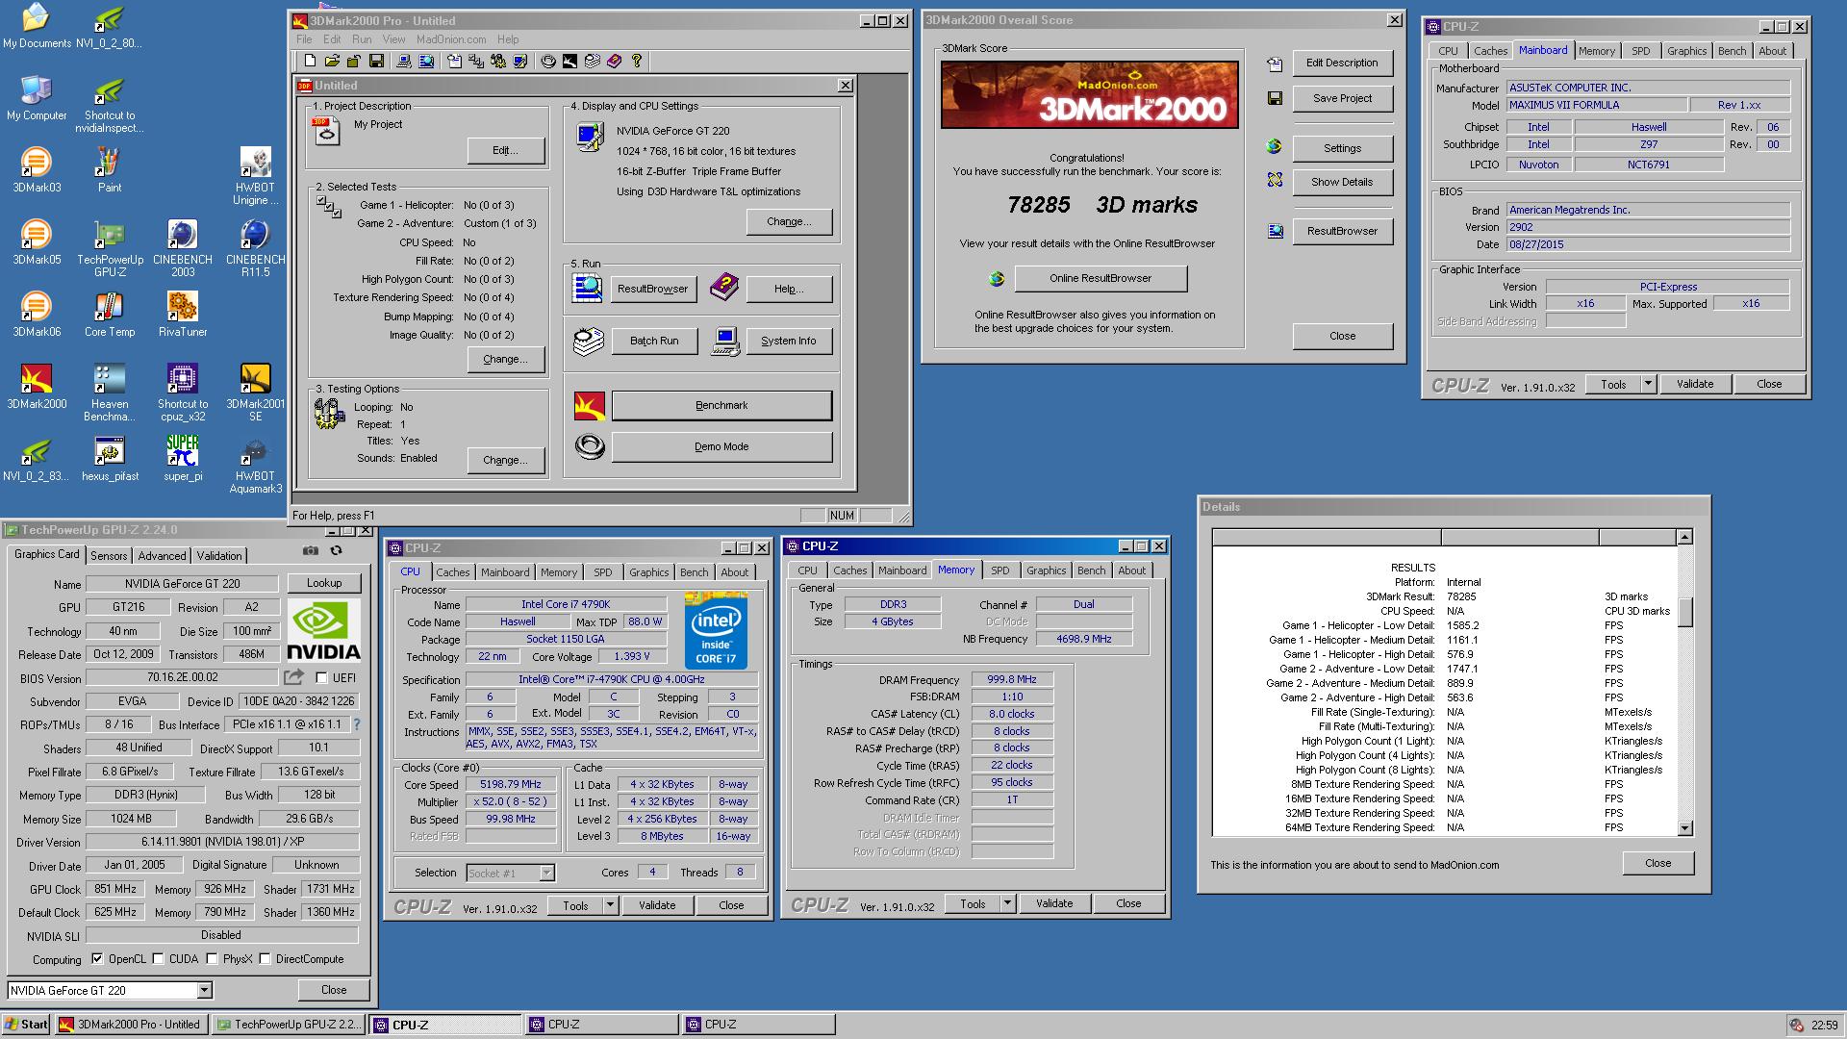
Task: Click the New project icon in 3DMark2000 toolbar
Action: 310,61
